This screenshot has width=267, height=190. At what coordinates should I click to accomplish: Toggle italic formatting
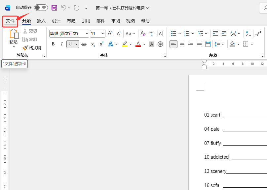(x=62, y=44)
